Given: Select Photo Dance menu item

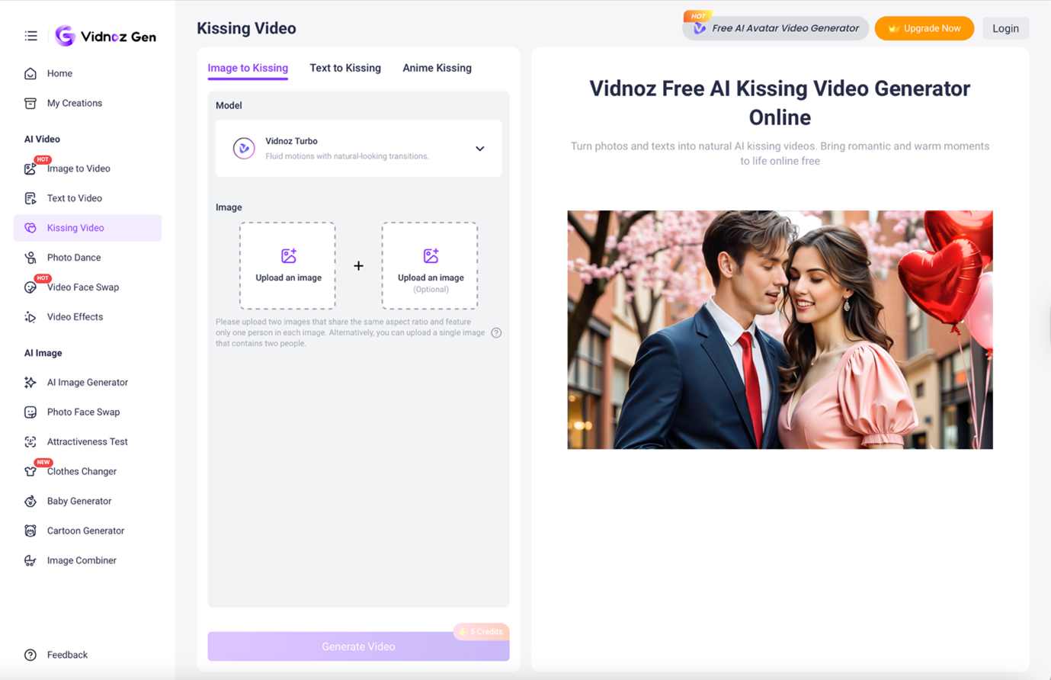Looking at the screenshot, I should pos(88,258).
